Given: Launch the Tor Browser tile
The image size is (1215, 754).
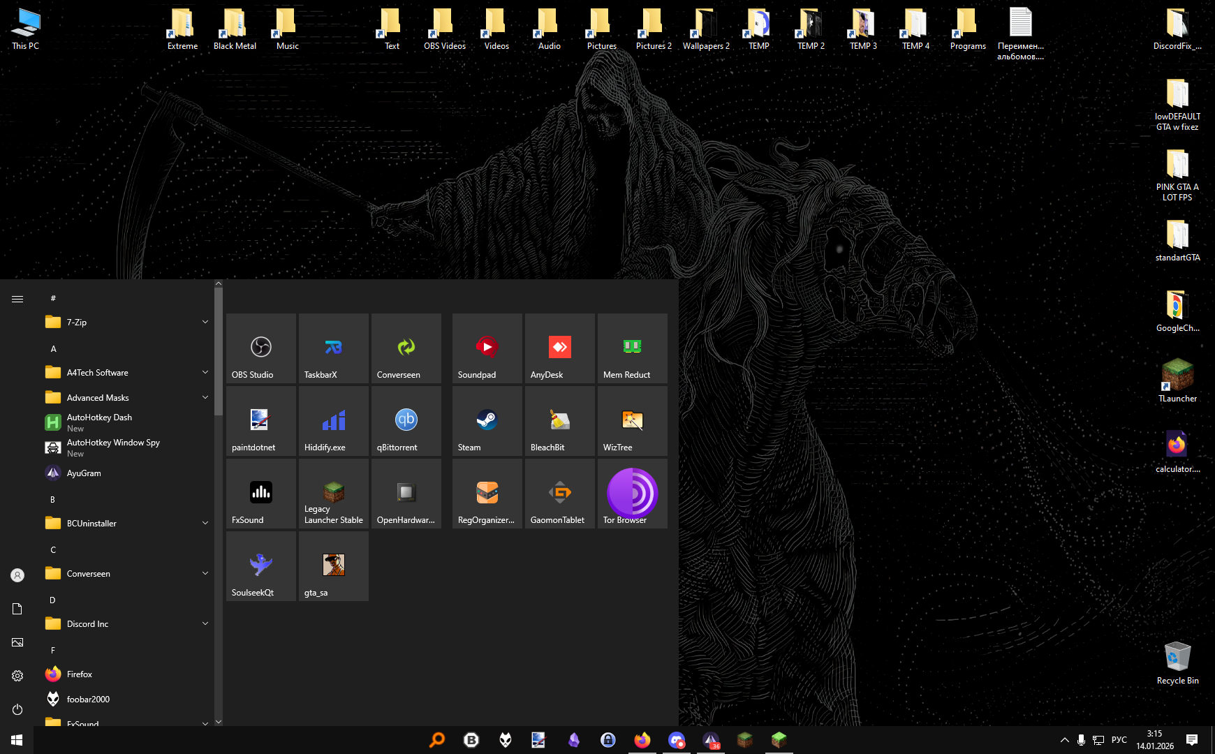Looking at the screenshot, I should pos(633,494).
